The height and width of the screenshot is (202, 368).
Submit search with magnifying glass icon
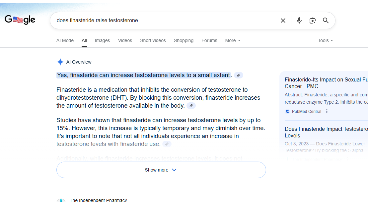pyautogui.click(x=326, y=21)
